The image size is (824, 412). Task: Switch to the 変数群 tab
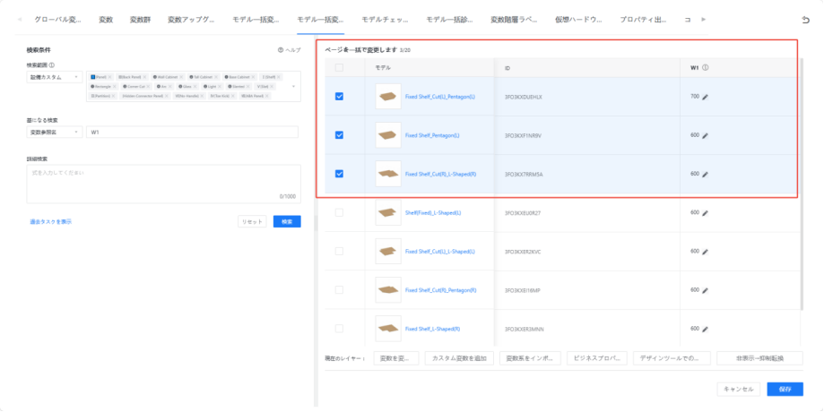click(x=140, y=20)
